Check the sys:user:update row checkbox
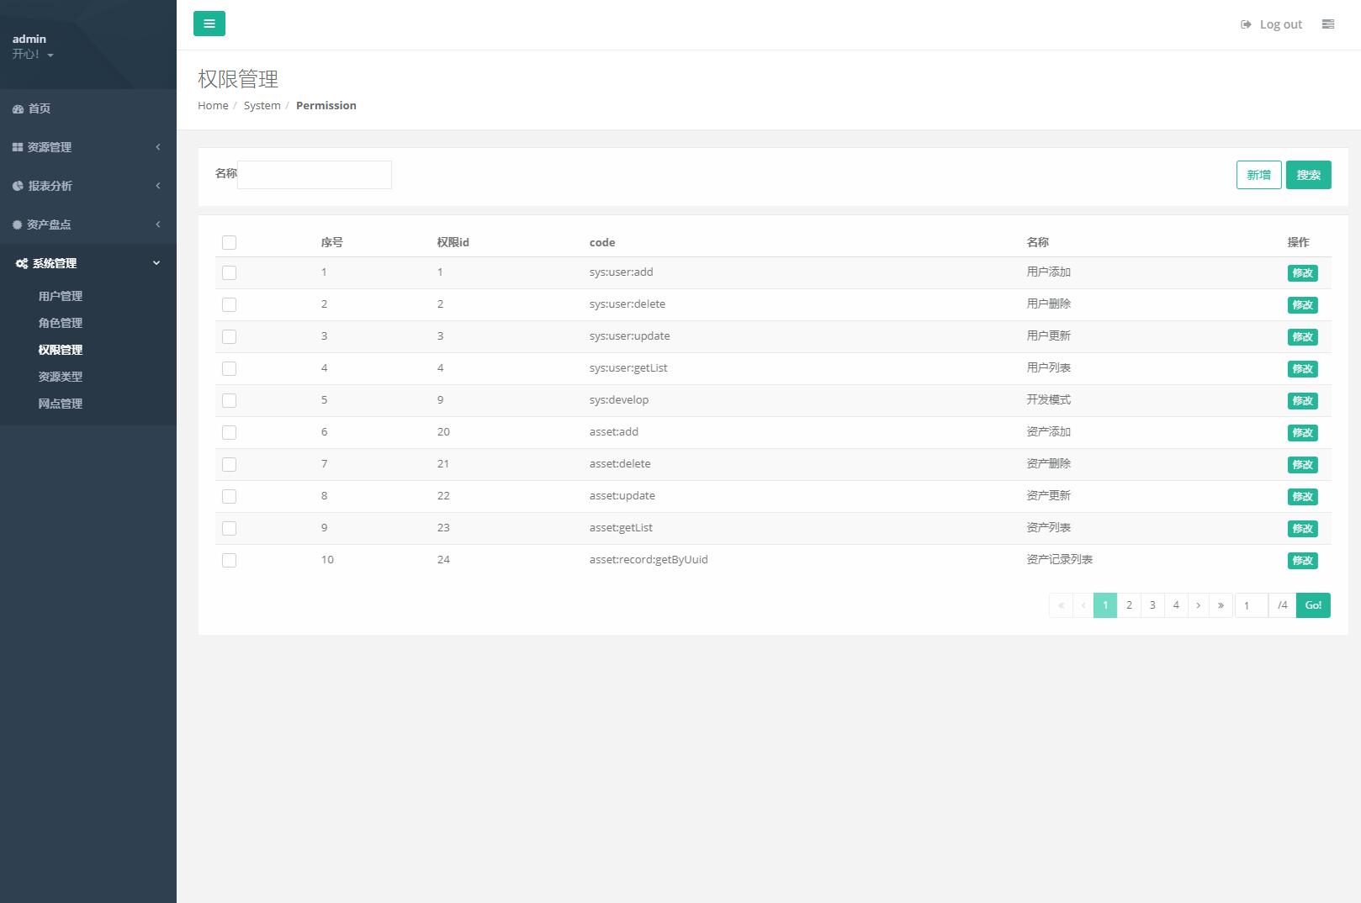 click(x=229, y=337)
